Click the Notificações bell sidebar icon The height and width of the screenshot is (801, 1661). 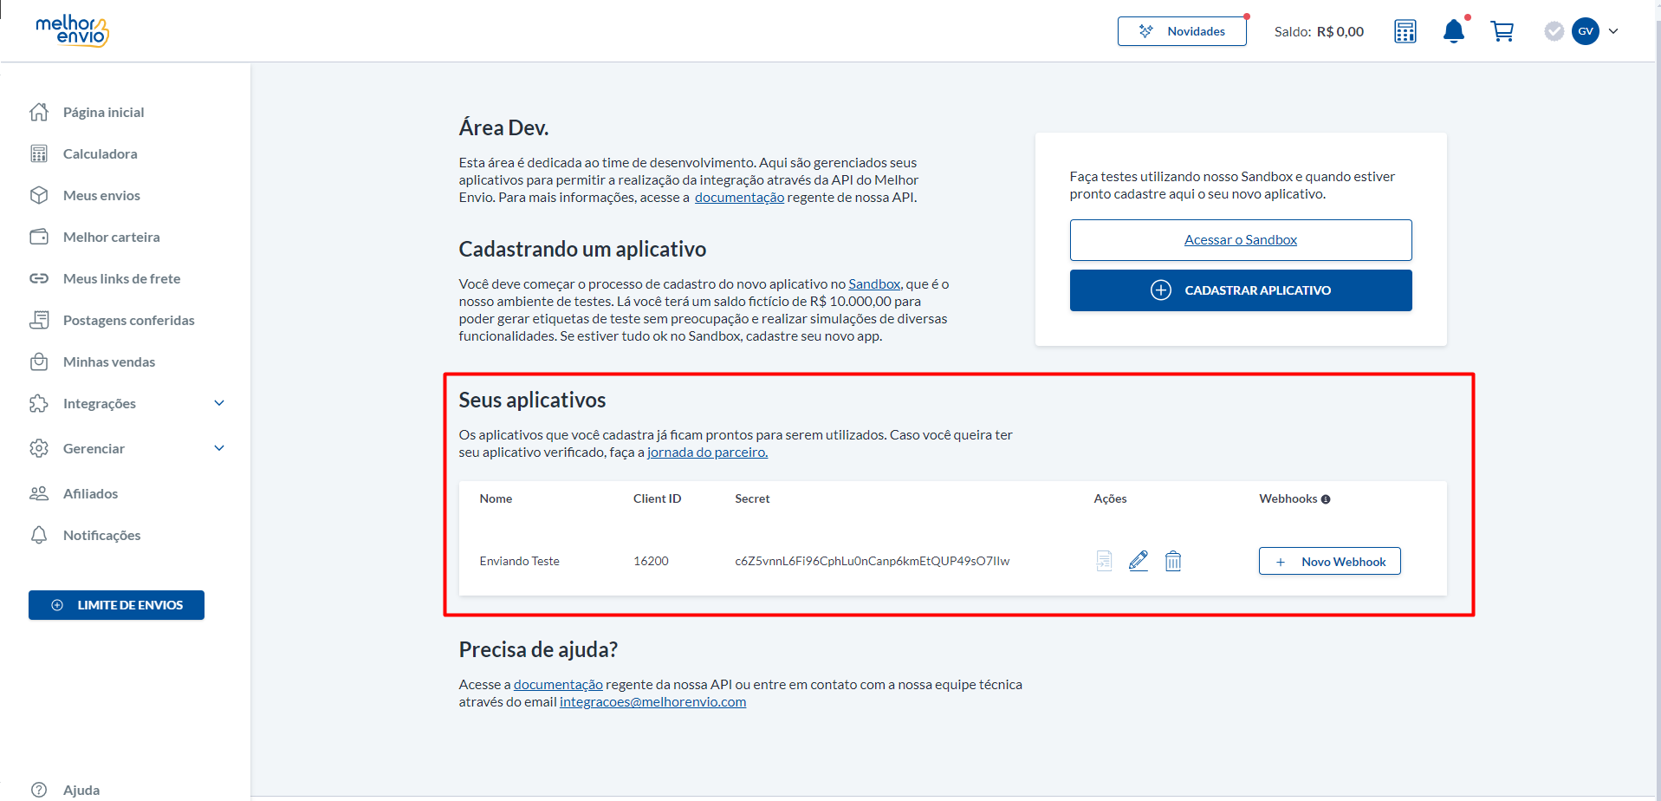pyautogui.click(x=39, y=535)
